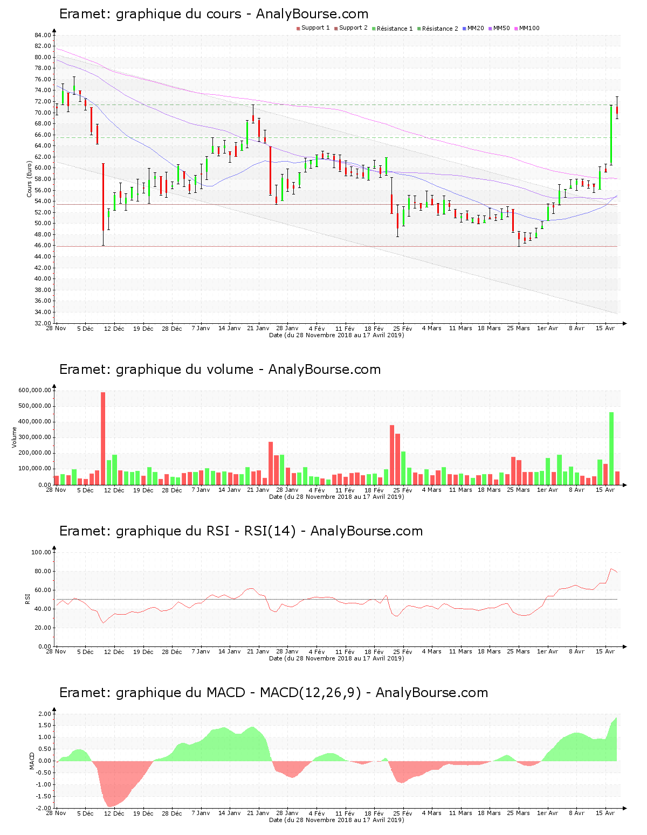The height and width of the screenshot is (835, 647).
Task: Click the 100.00 RSI axis label
Action: (42, 552)
